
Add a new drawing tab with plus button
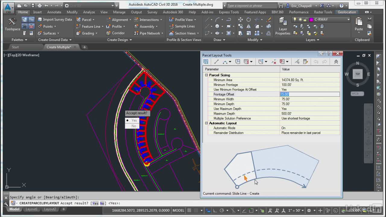[x=84, y=47]
